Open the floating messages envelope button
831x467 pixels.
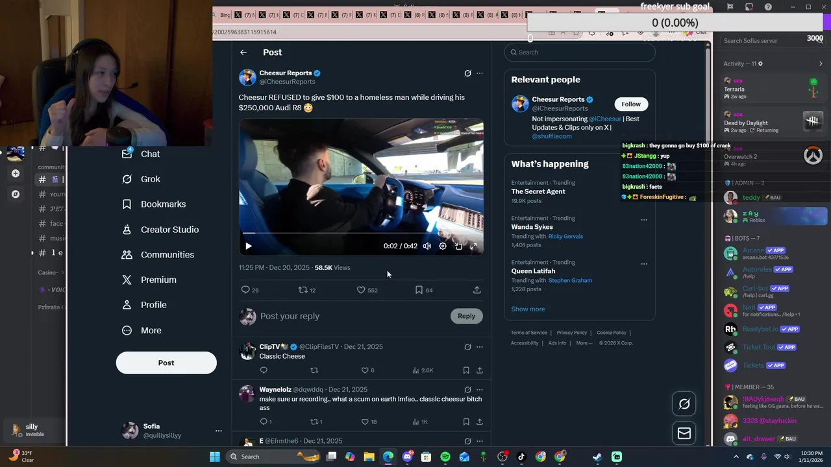pos(684,433)
